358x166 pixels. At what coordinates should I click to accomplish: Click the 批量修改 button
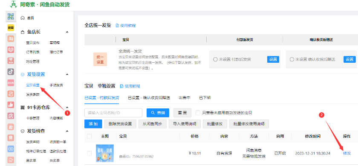click(x=215, y=124)
